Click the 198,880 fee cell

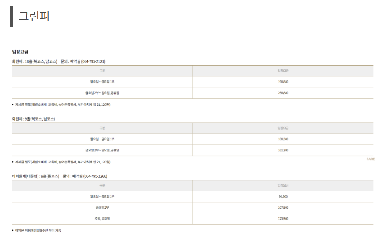tap(283, 82)
